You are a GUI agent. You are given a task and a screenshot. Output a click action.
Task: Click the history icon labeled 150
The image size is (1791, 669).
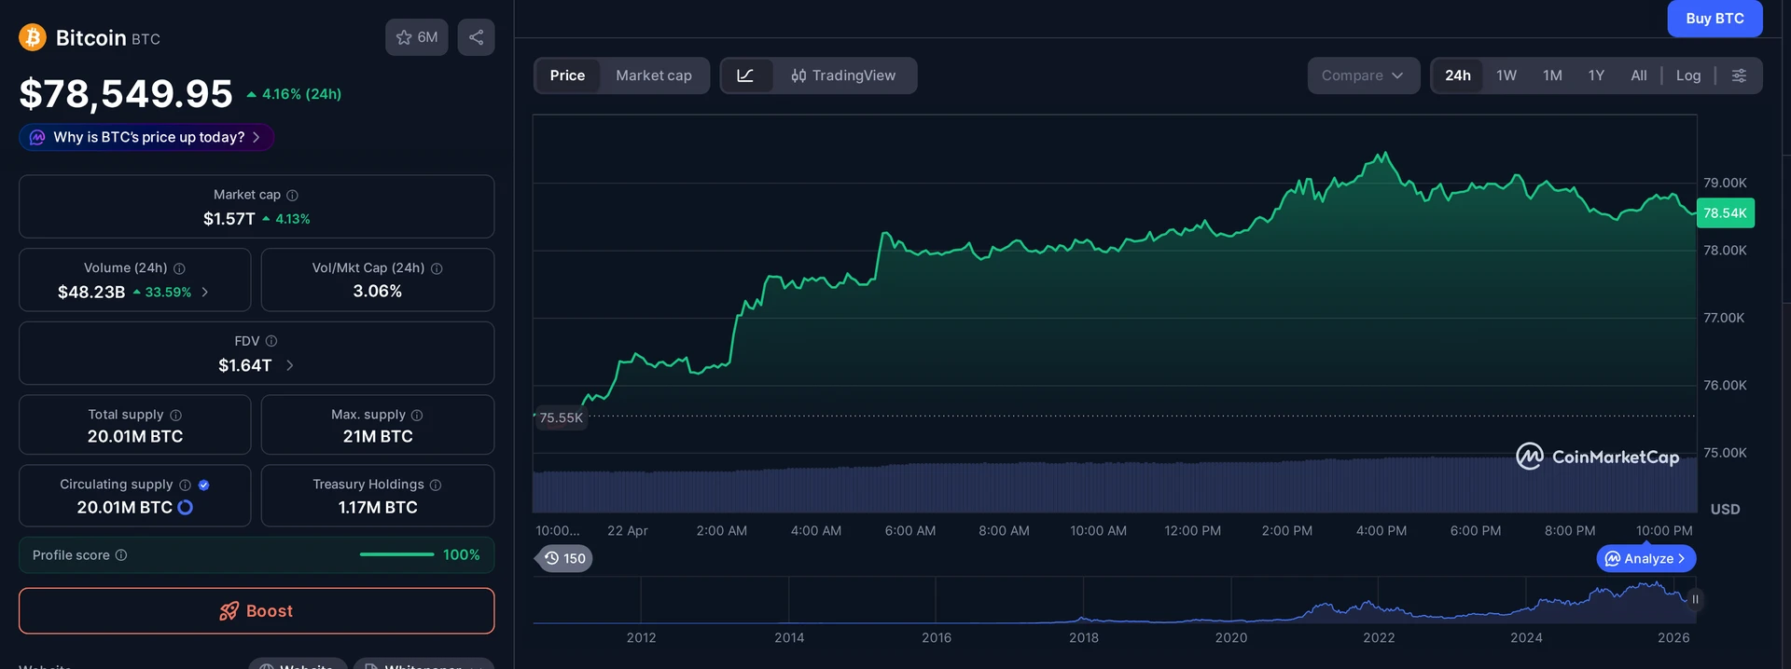tap(564, 558)
